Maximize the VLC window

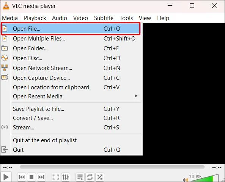192,6
